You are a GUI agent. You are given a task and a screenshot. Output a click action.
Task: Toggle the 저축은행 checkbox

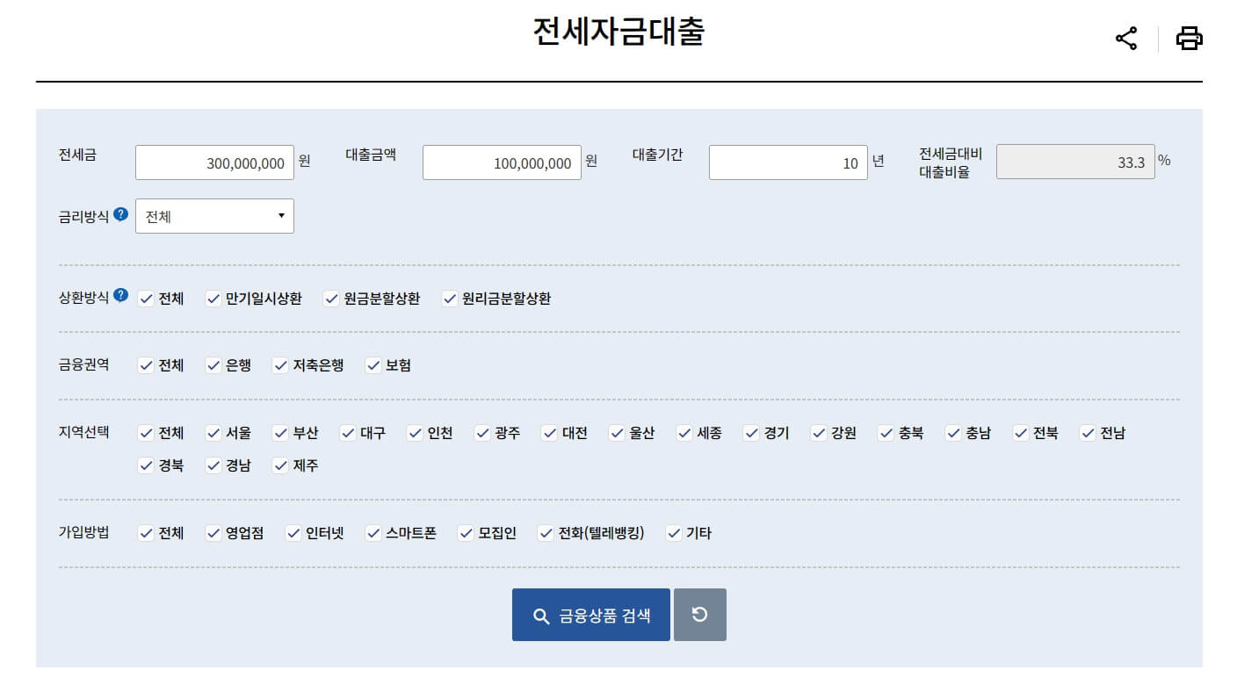coord(280,365)
